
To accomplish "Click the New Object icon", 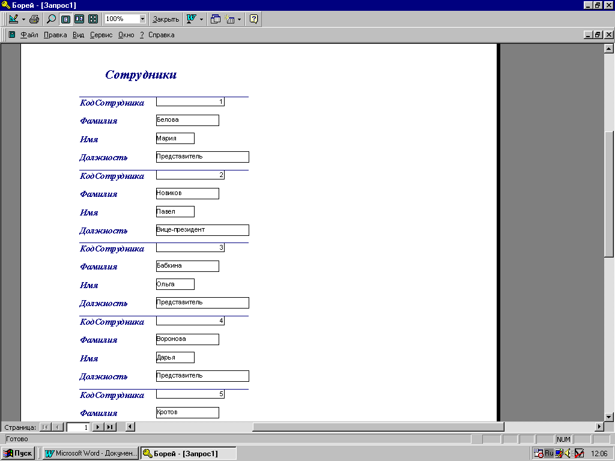I will coord(229,19).
